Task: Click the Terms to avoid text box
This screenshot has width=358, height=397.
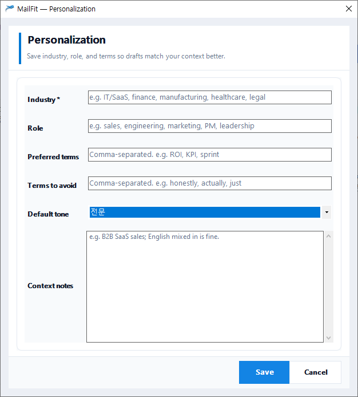Action: (x=209, y=183)
